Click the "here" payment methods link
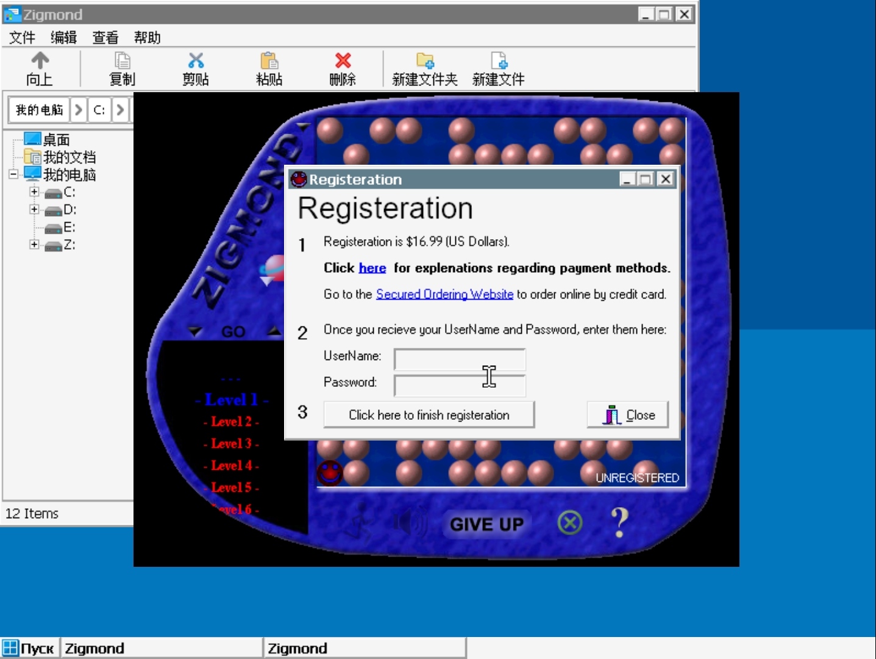 (372, 268)
